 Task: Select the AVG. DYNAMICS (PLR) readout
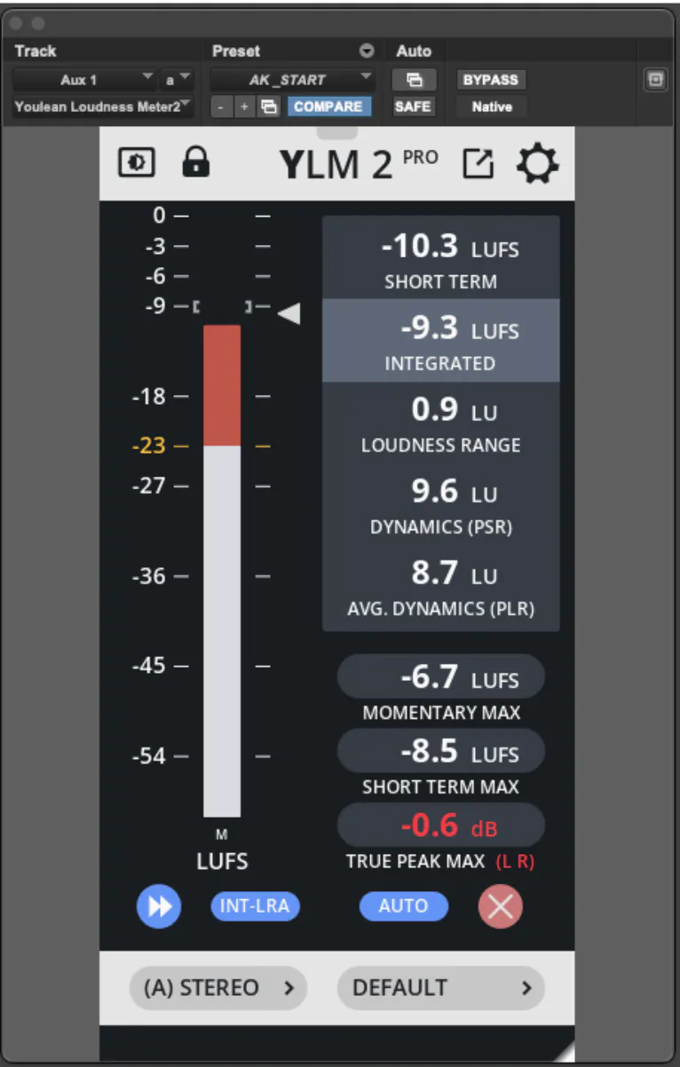(x=441, y=588)
